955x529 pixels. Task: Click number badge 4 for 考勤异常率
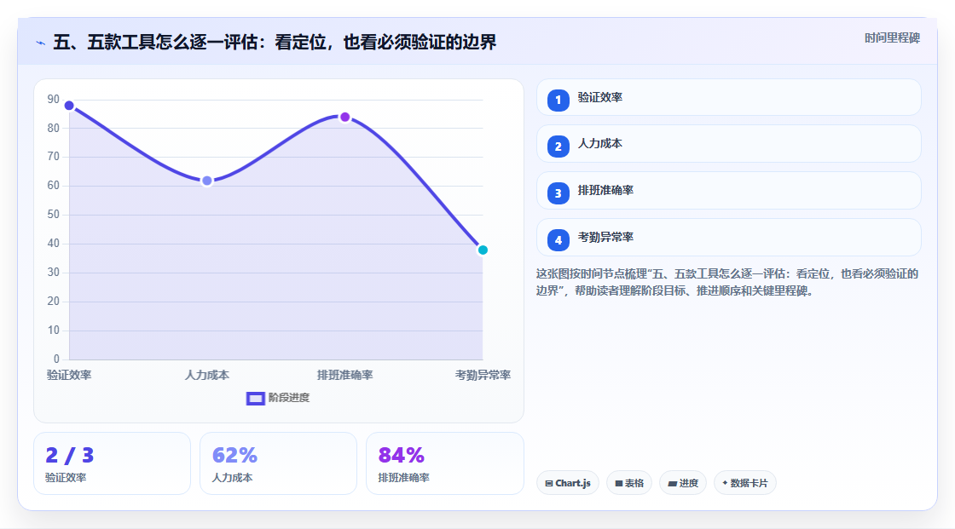(558, 240)
